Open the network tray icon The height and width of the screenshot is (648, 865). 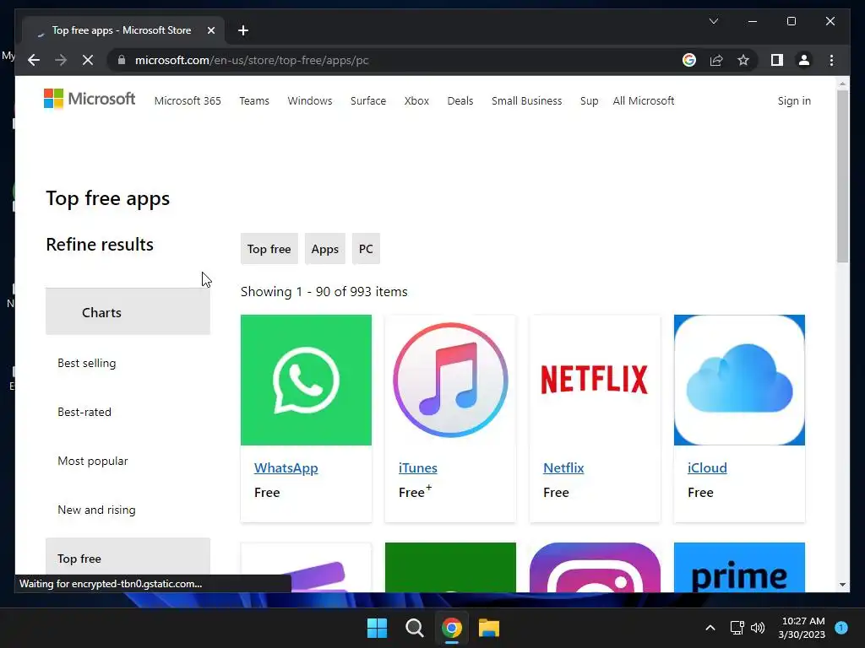(737, 628)
